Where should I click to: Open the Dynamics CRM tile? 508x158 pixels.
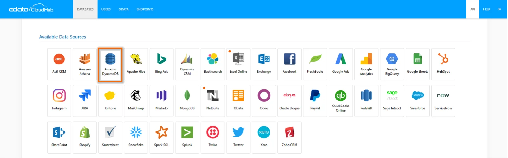(x=187, y=64)
